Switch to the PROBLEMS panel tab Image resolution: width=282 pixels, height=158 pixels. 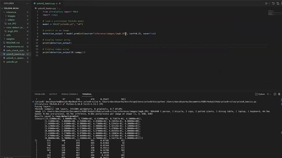40,94
